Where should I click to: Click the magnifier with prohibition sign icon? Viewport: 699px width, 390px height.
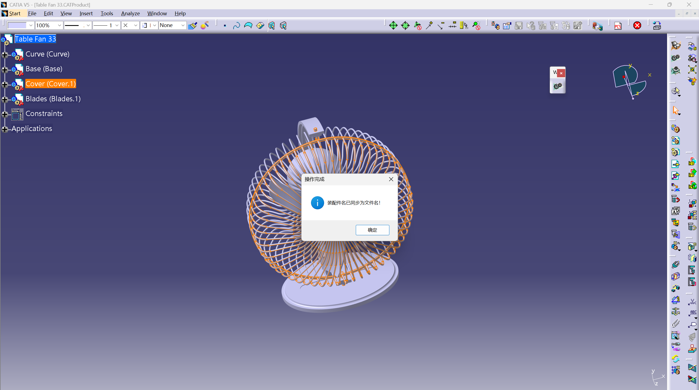pyautogui.click(x=476, y=25)
